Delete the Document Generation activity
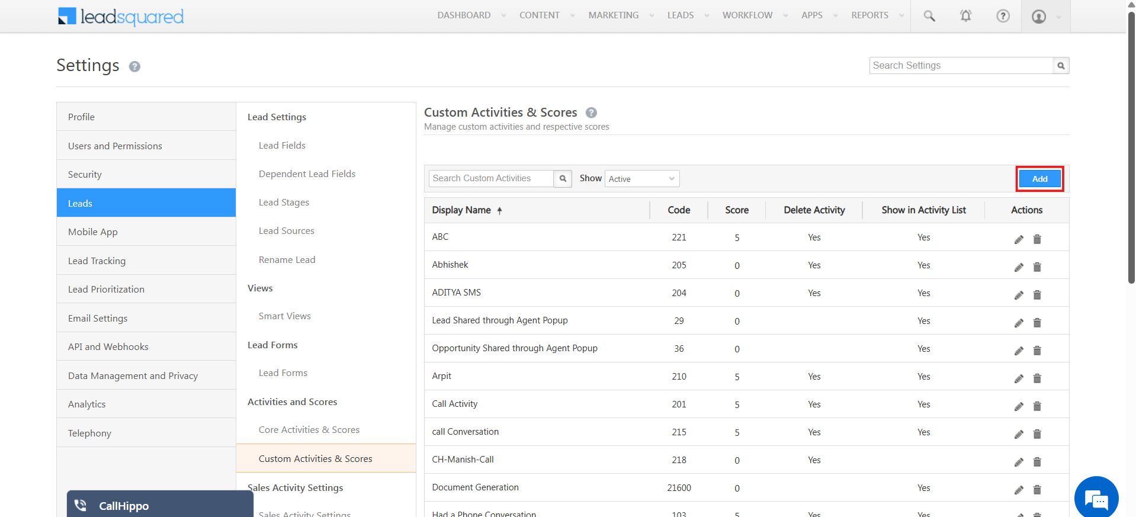1136x517 pixels. (1037, 490)
